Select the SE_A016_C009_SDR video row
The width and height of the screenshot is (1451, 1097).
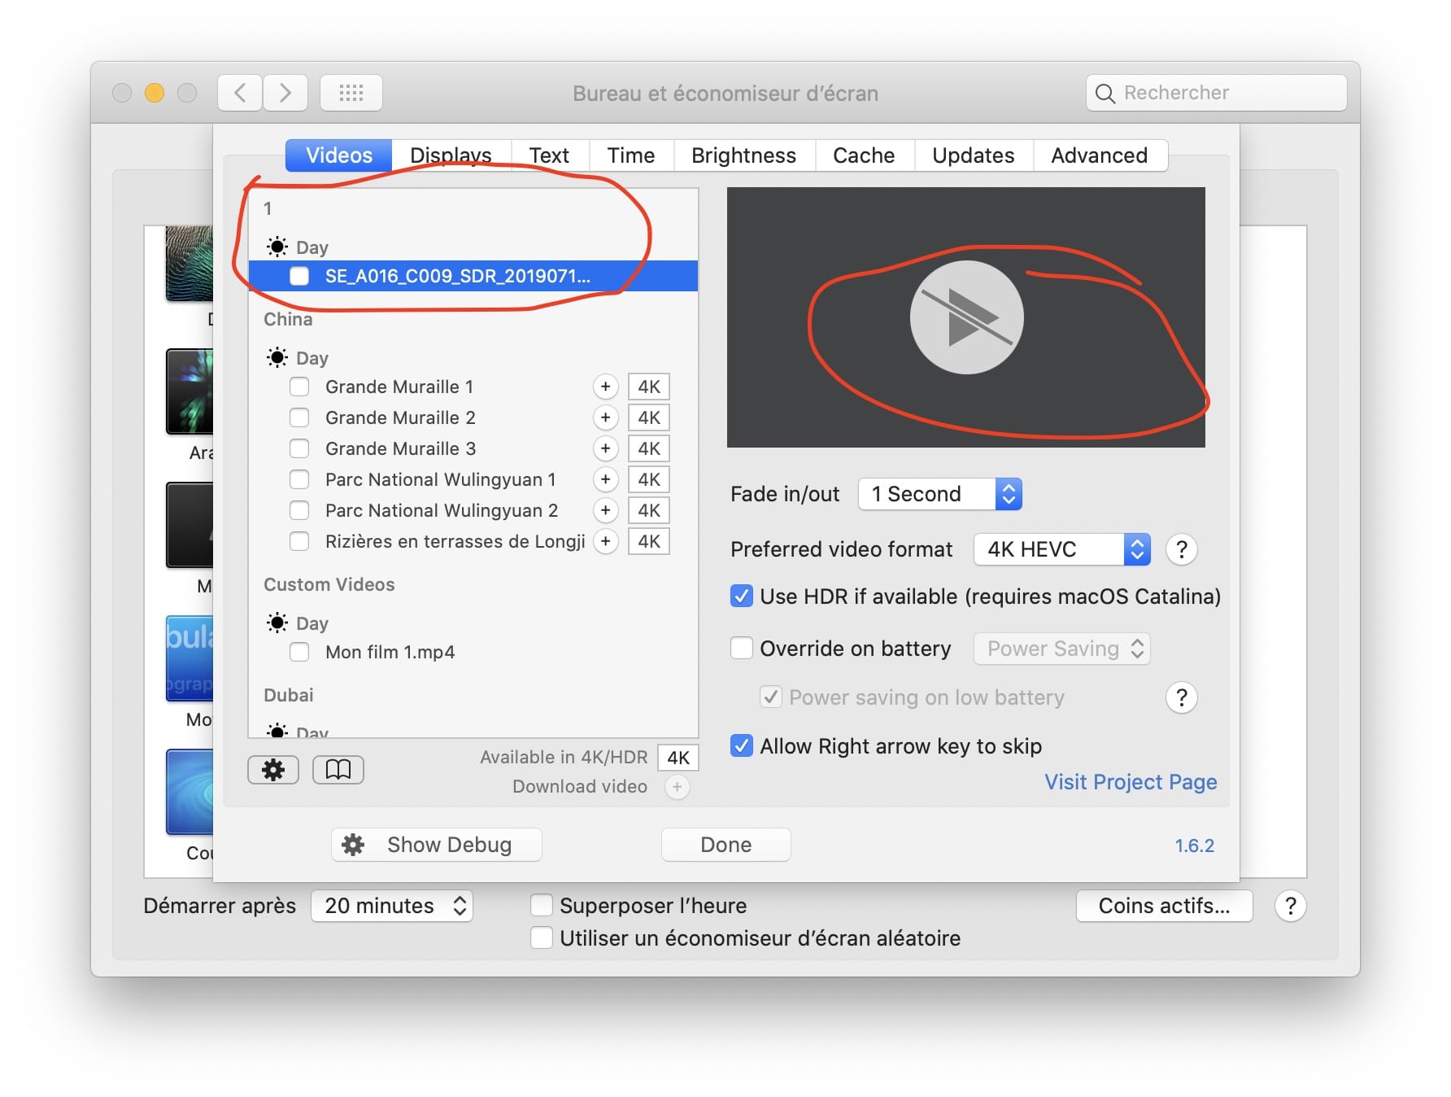473,276
